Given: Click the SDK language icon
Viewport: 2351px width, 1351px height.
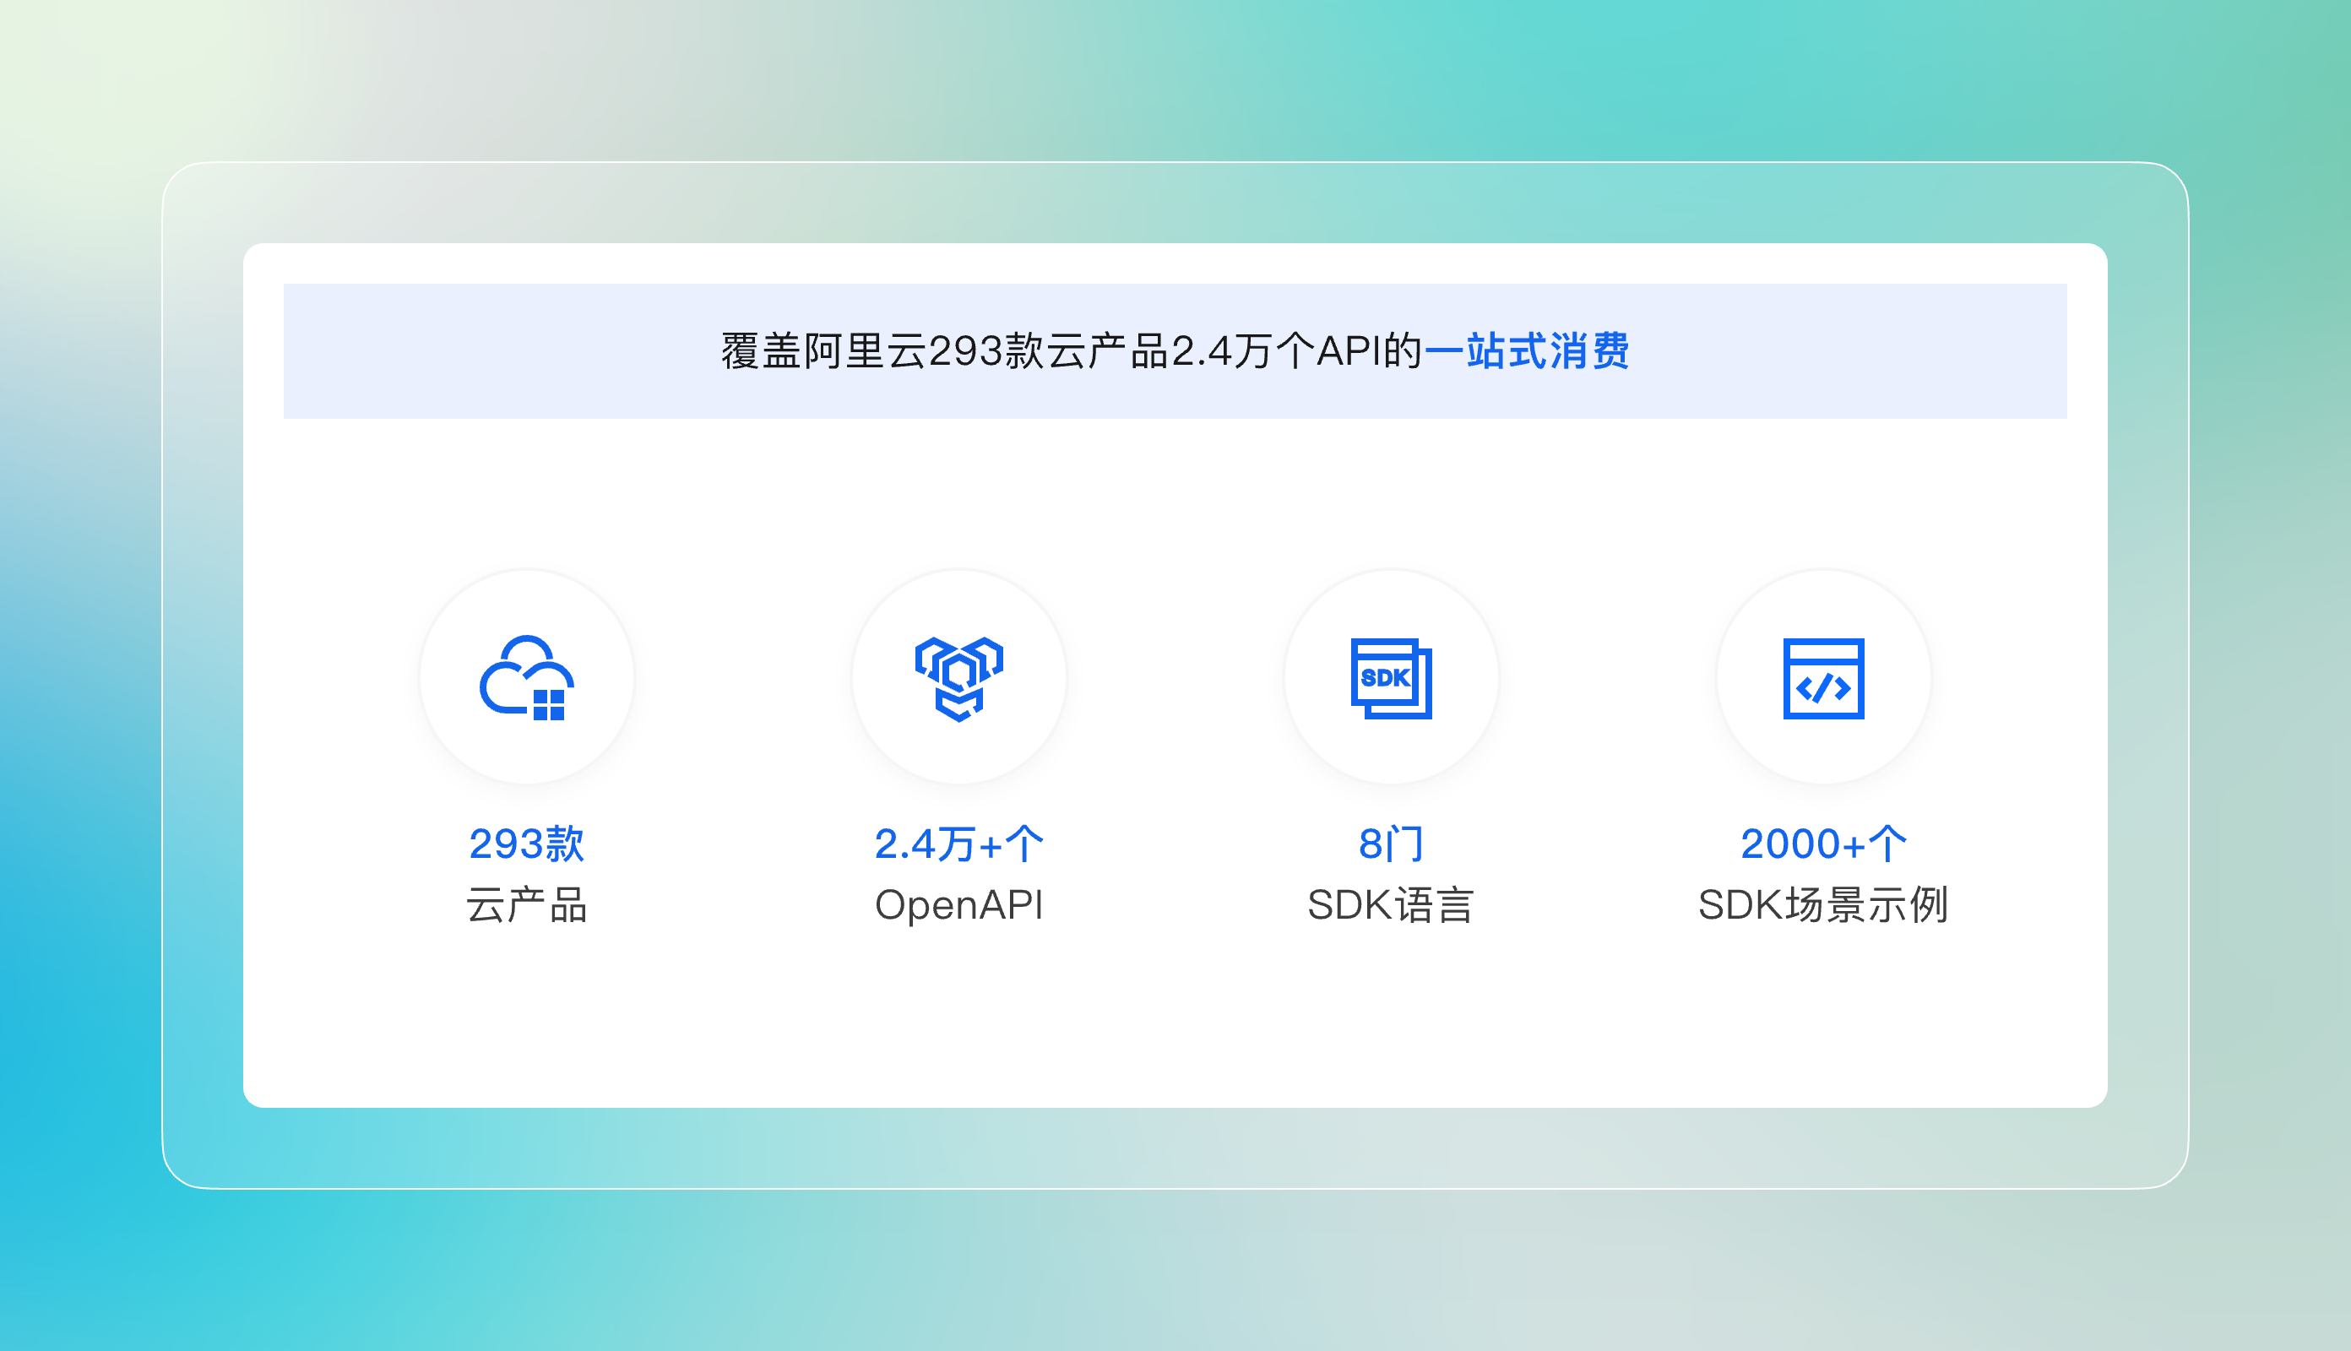Looking at the screenshot, I should click(x=1391, y=678).
